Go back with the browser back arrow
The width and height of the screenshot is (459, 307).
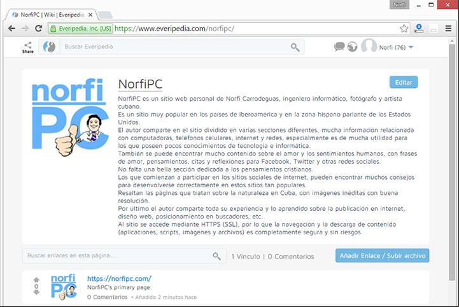point(11,29)
